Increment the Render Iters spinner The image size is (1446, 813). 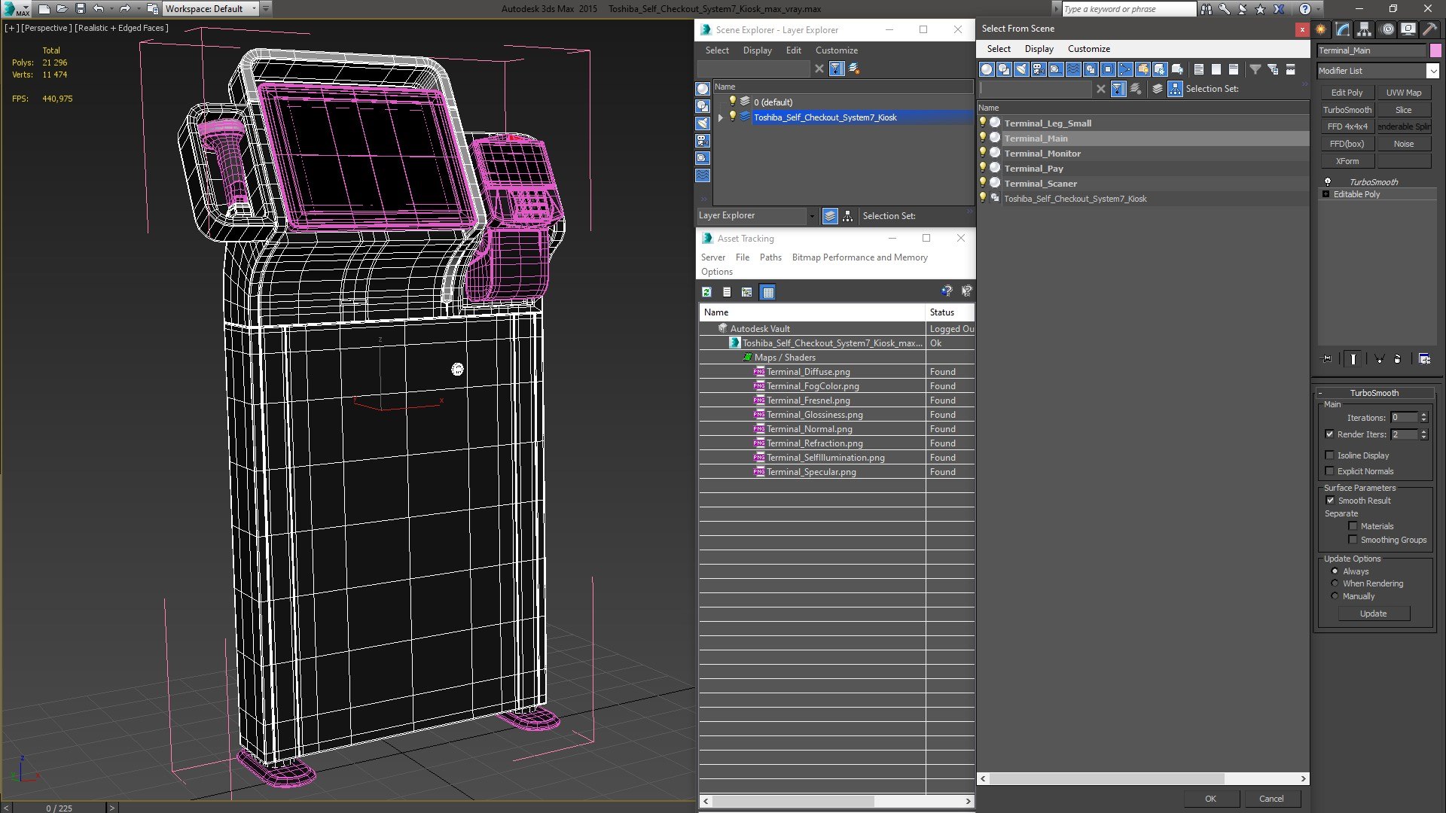point(1423,432)
